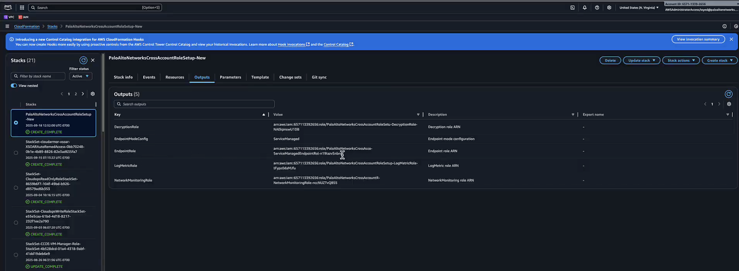Select the StackSet-cloudarmor-xsoar stack radio button
The height and width of the screenshot is (271, 739).
point(16,153)
